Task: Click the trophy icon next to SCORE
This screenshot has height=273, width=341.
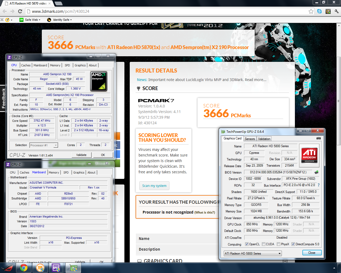Action: pyautogui.click(x=139, y=89)
